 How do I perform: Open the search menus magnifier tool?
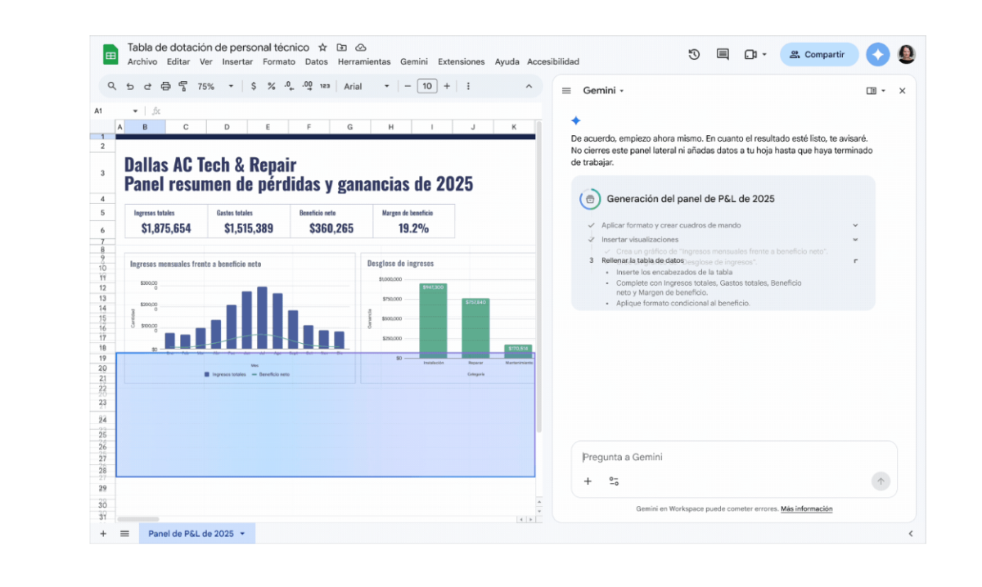coord(112,86)
